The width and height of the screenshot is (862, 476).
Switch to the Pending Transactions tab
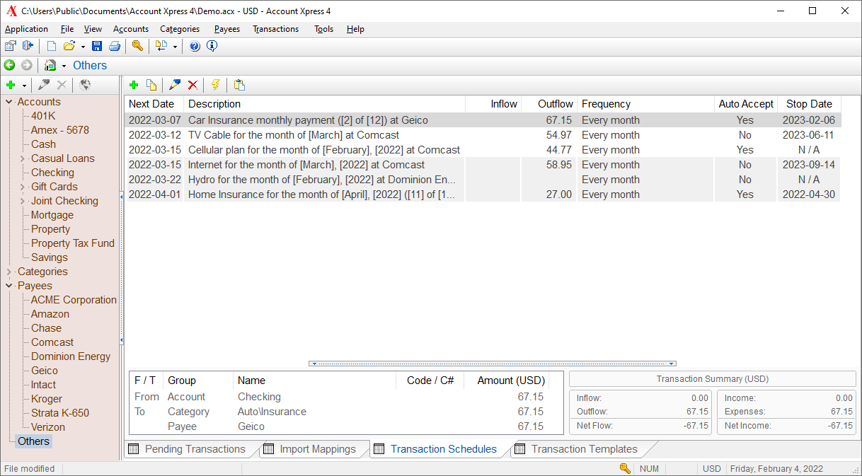[x=195, y=449]
